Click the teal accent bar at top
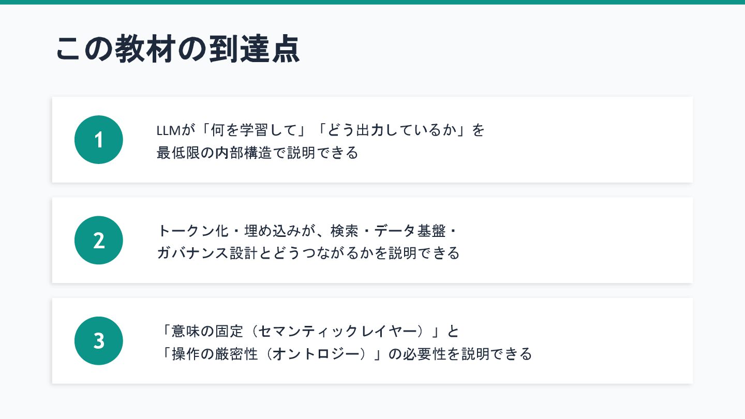The width and height of the screenshot is (745, 419). [x=373, y=2]
